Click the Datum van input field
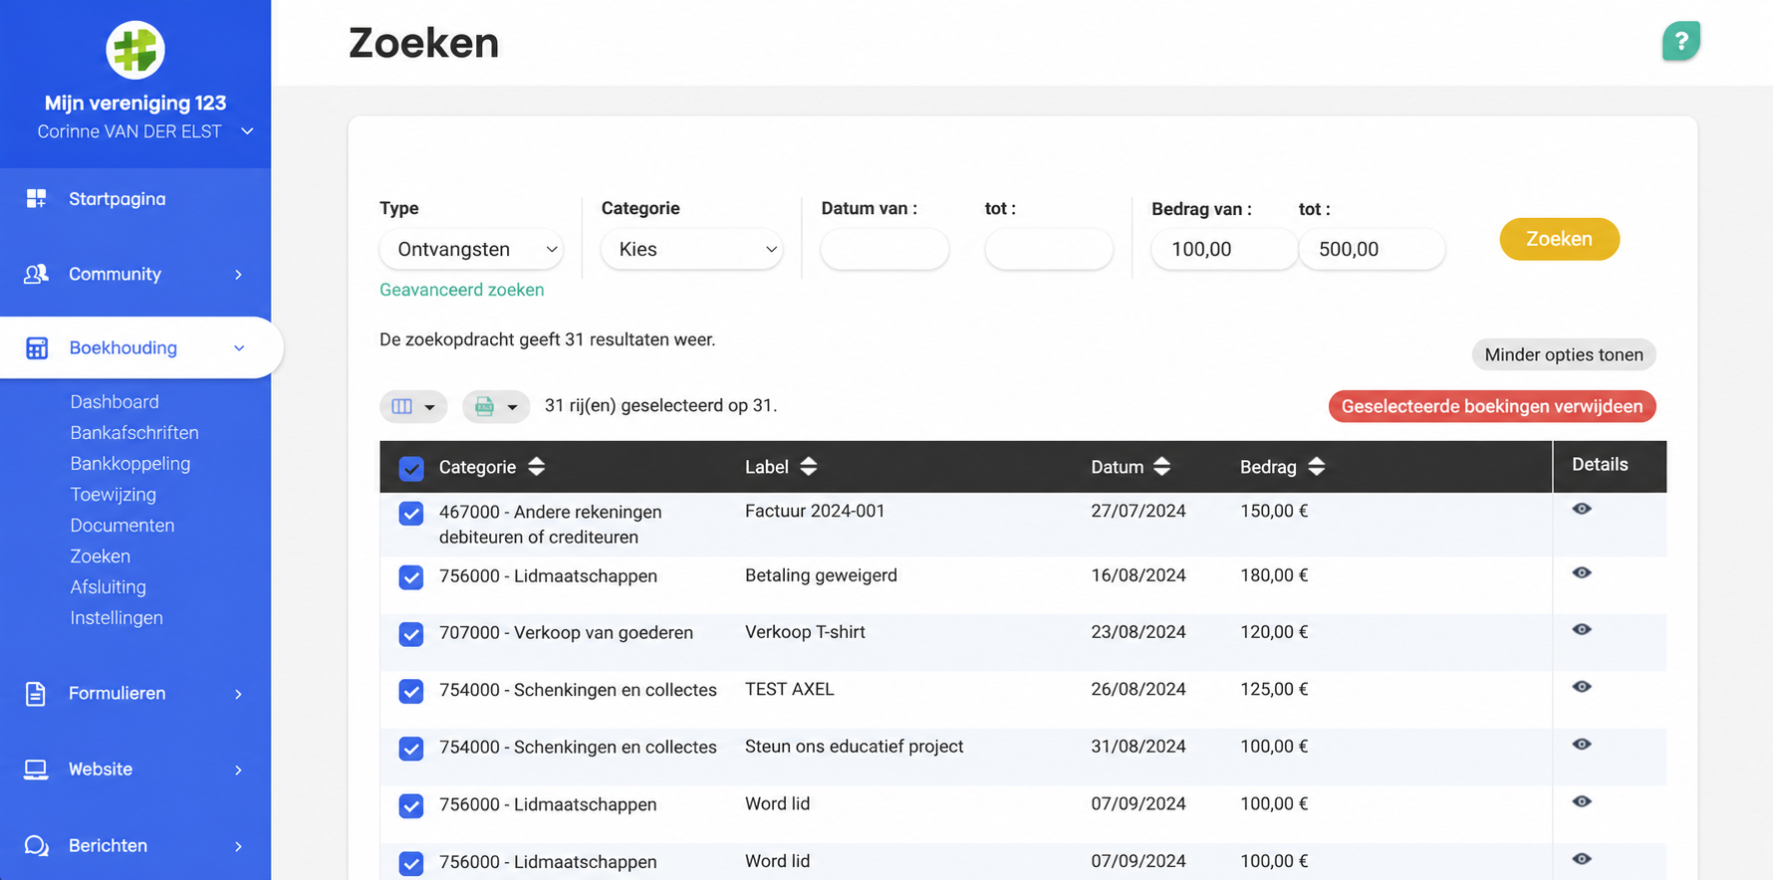Viewport: 1773px width, 880px height. point(885,249)
